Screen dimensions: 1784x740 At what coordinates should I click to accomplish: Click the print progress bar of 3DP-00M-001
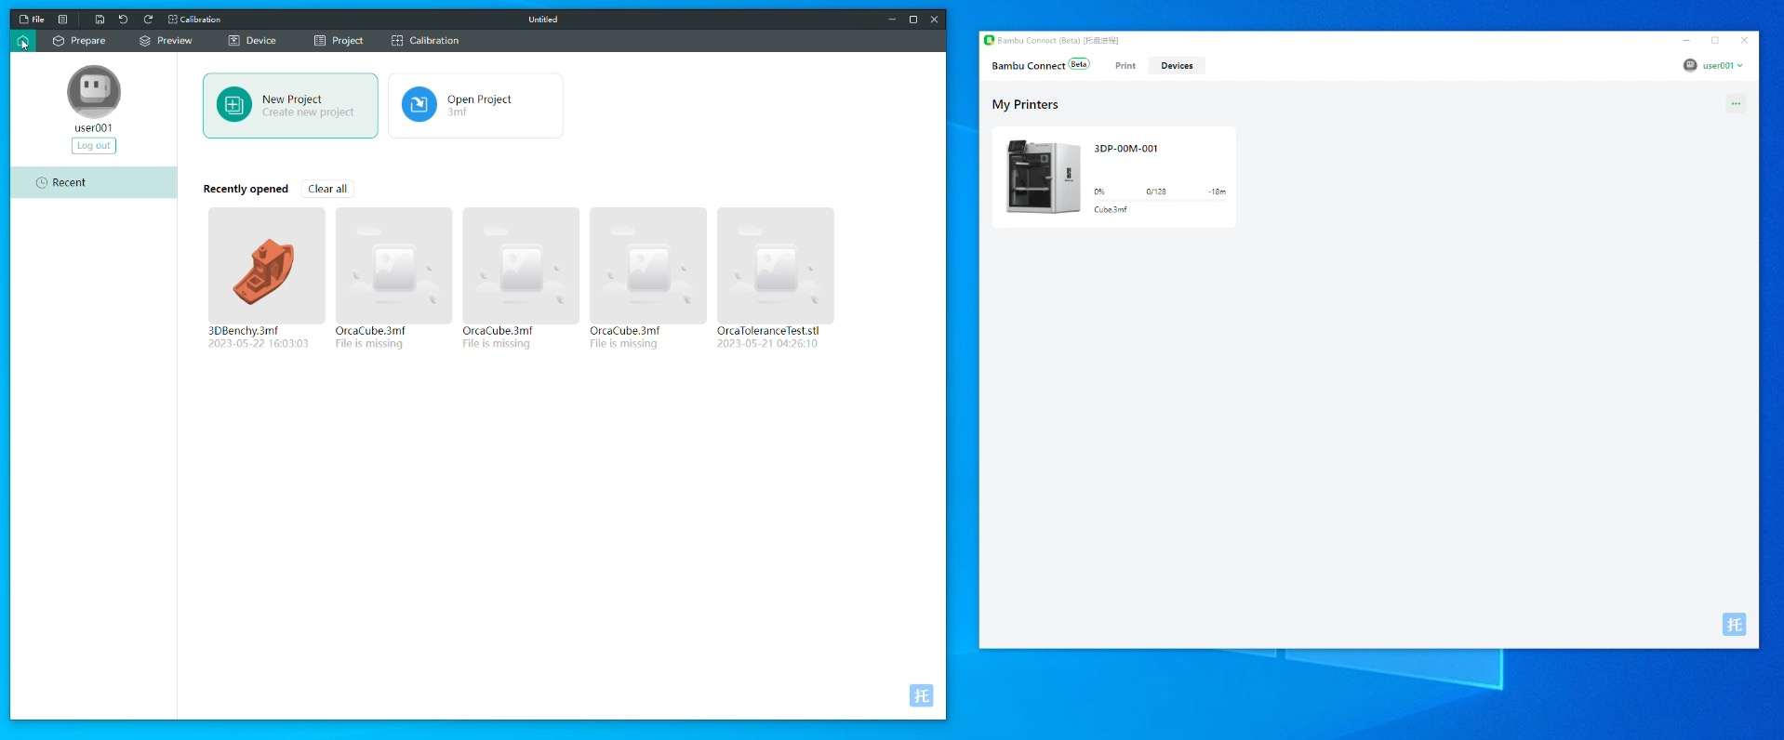tap(1159, 200)
